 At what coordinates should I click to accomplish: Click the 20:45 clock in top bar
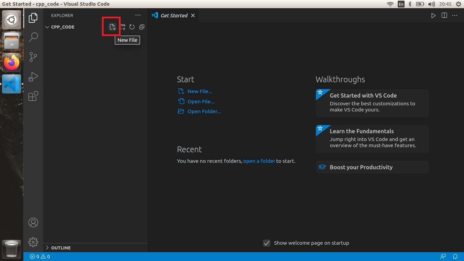click(x=445, y=4)
